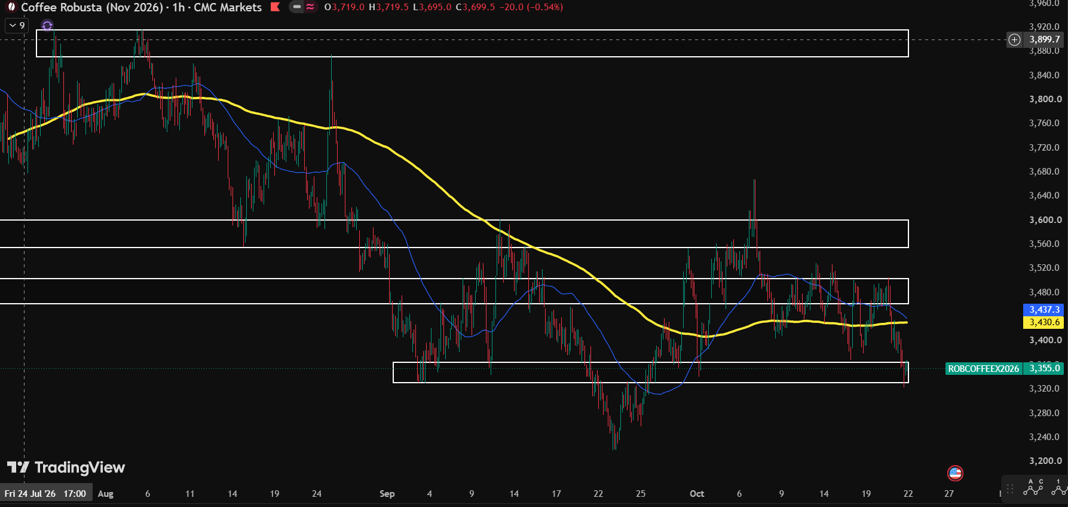Image resolution: width=1068 pixels, height=507 pixels.
Task: Select the numbered Elliott wave tool at far right
Action: (x=1059, y=487)
